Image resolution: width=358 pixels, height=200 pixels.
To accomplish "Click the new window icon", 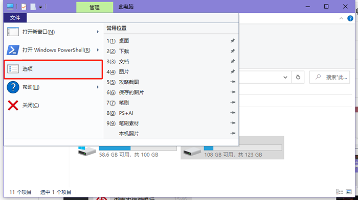I will click(13, 32).
